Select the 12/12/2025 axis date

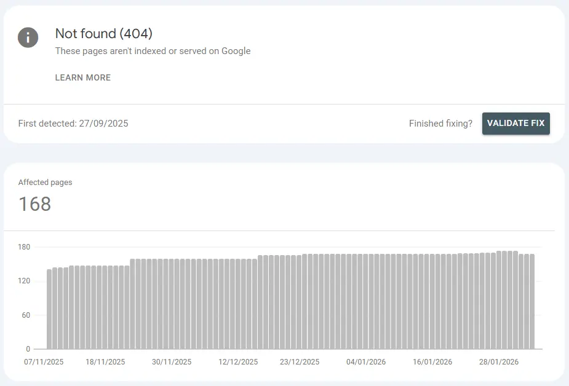tap(238, 362)
